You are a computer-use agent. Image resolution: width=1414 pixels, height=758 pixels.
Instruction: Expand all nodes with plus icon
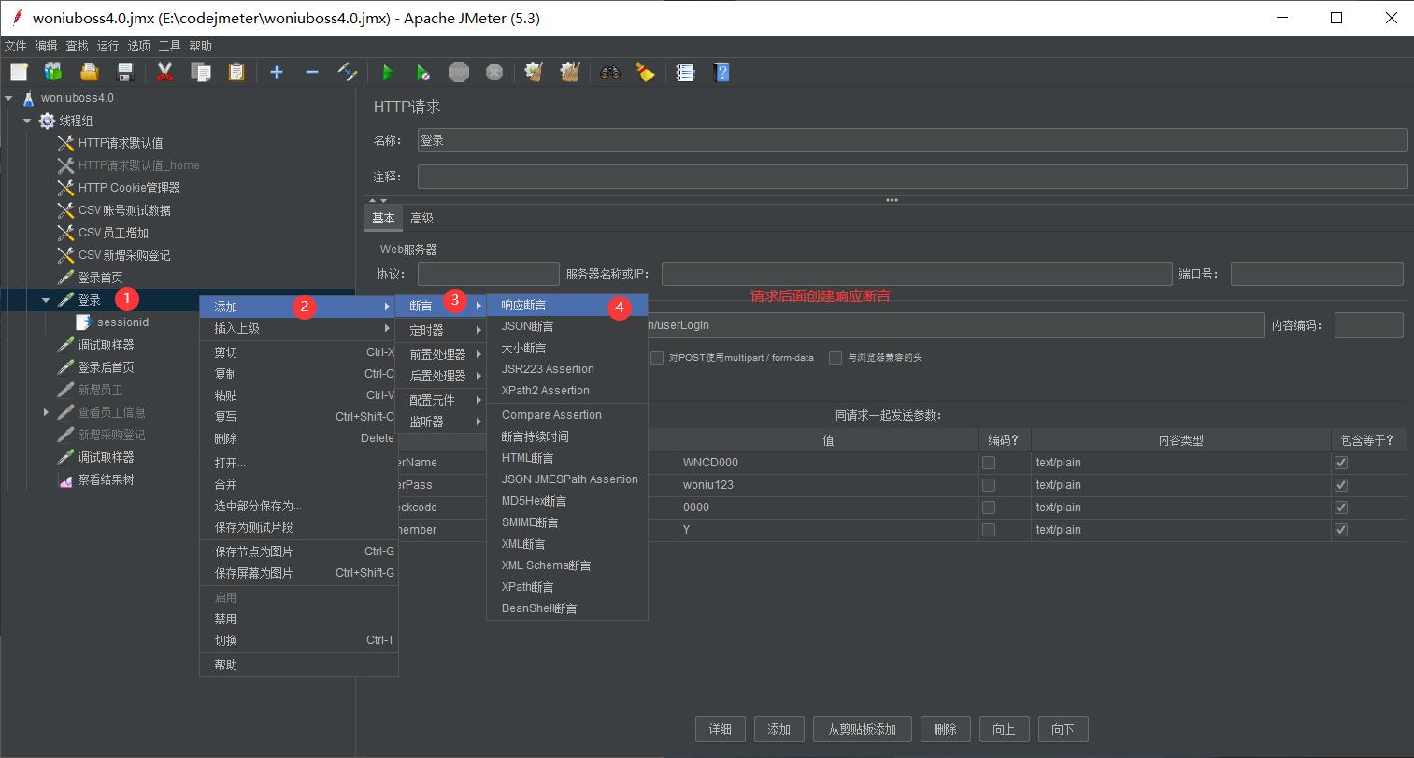[x=277, y=72]
